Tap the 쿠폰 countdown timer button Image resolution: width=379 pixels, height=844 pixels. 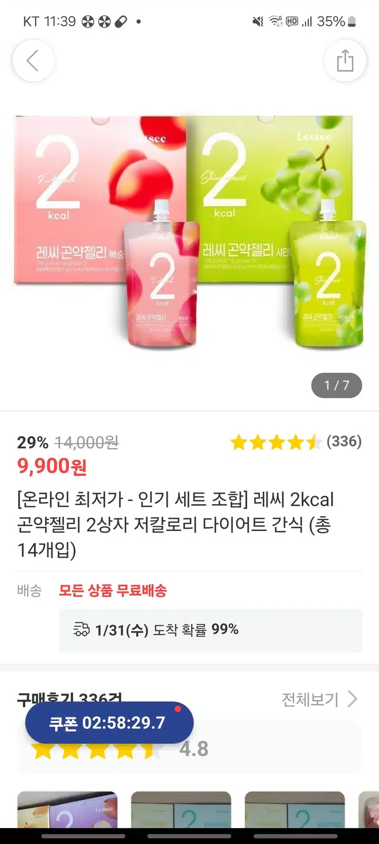[x=109, y=722]
